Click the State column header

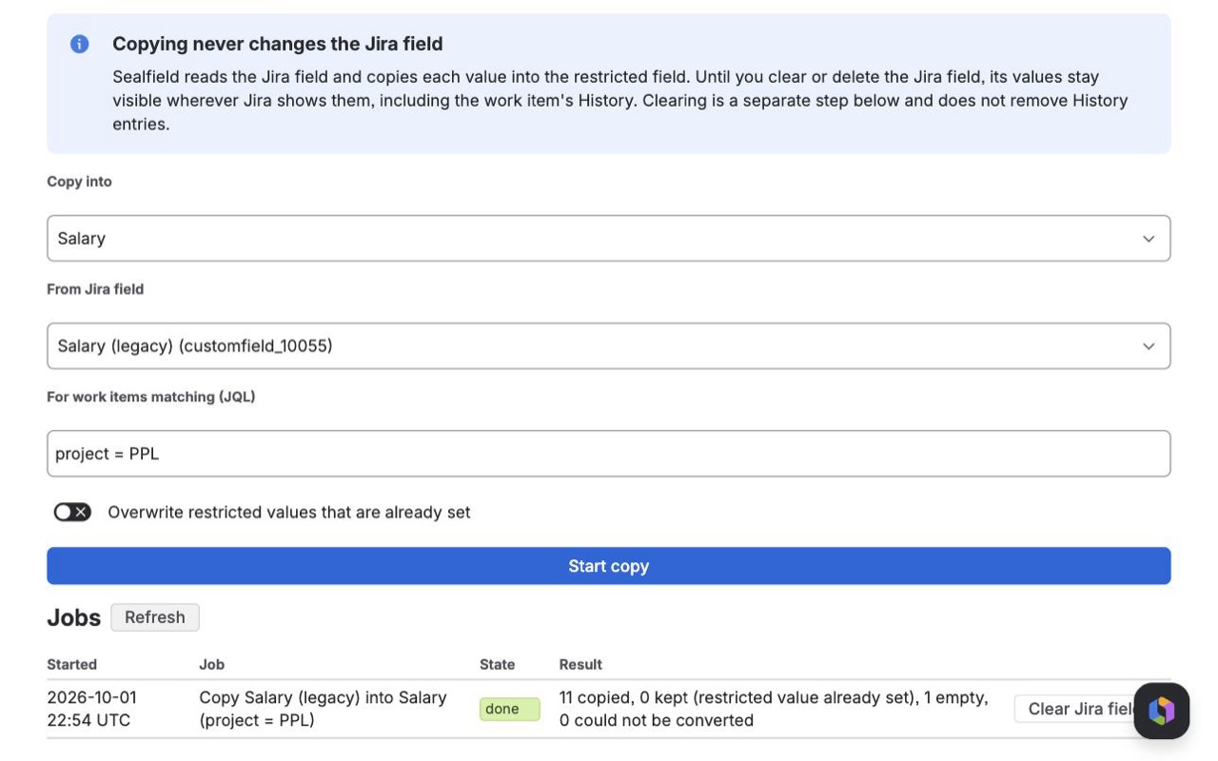click(497, 664)
